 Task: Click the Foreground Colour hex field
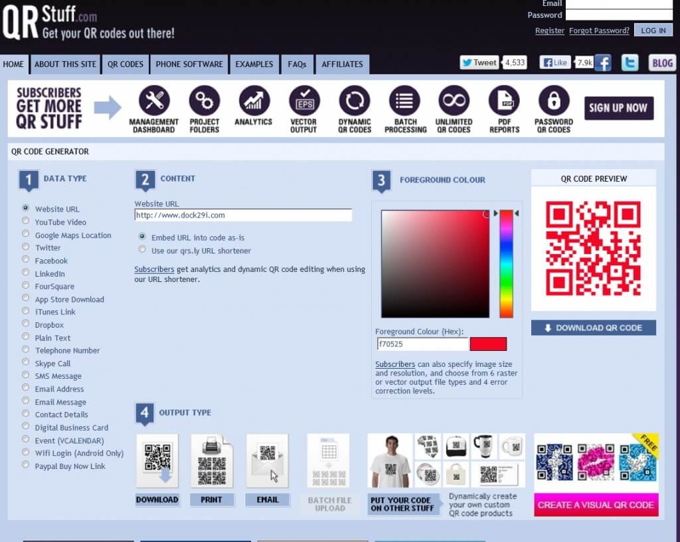pos(423,344)
